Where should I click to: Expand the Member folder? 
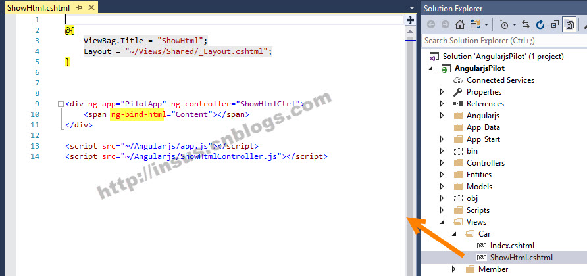coord(453,269)
